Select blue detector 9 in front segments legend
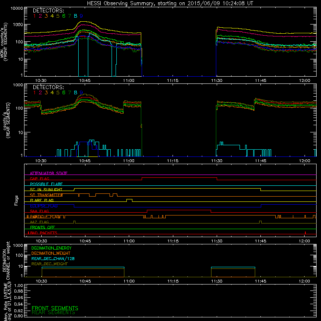Screen dimensions: 321x321 click(x=81, y=16)
